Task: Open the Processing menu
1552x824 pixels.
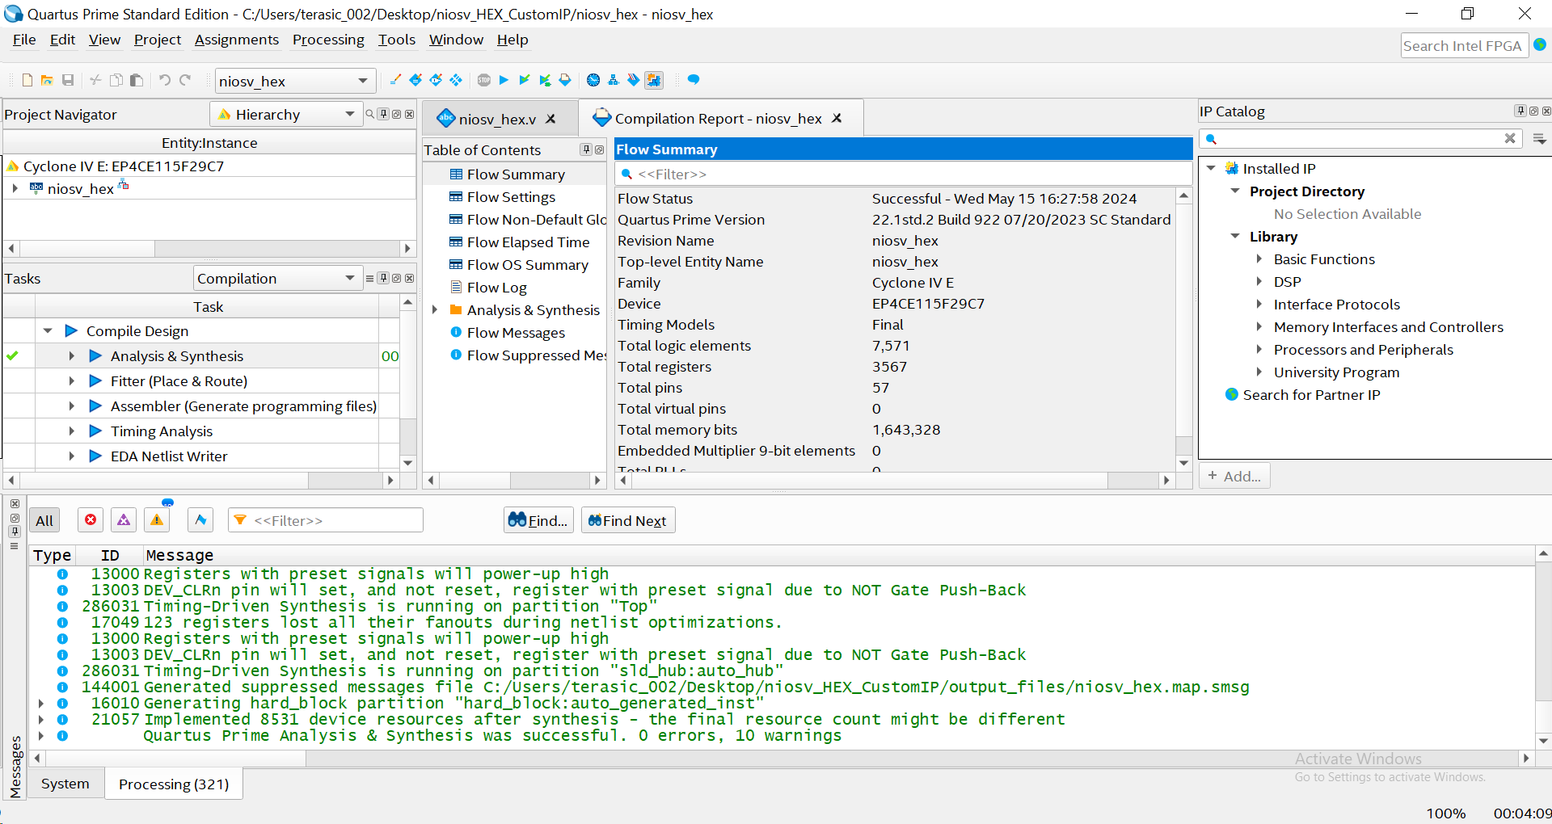Action: (328, 40)
